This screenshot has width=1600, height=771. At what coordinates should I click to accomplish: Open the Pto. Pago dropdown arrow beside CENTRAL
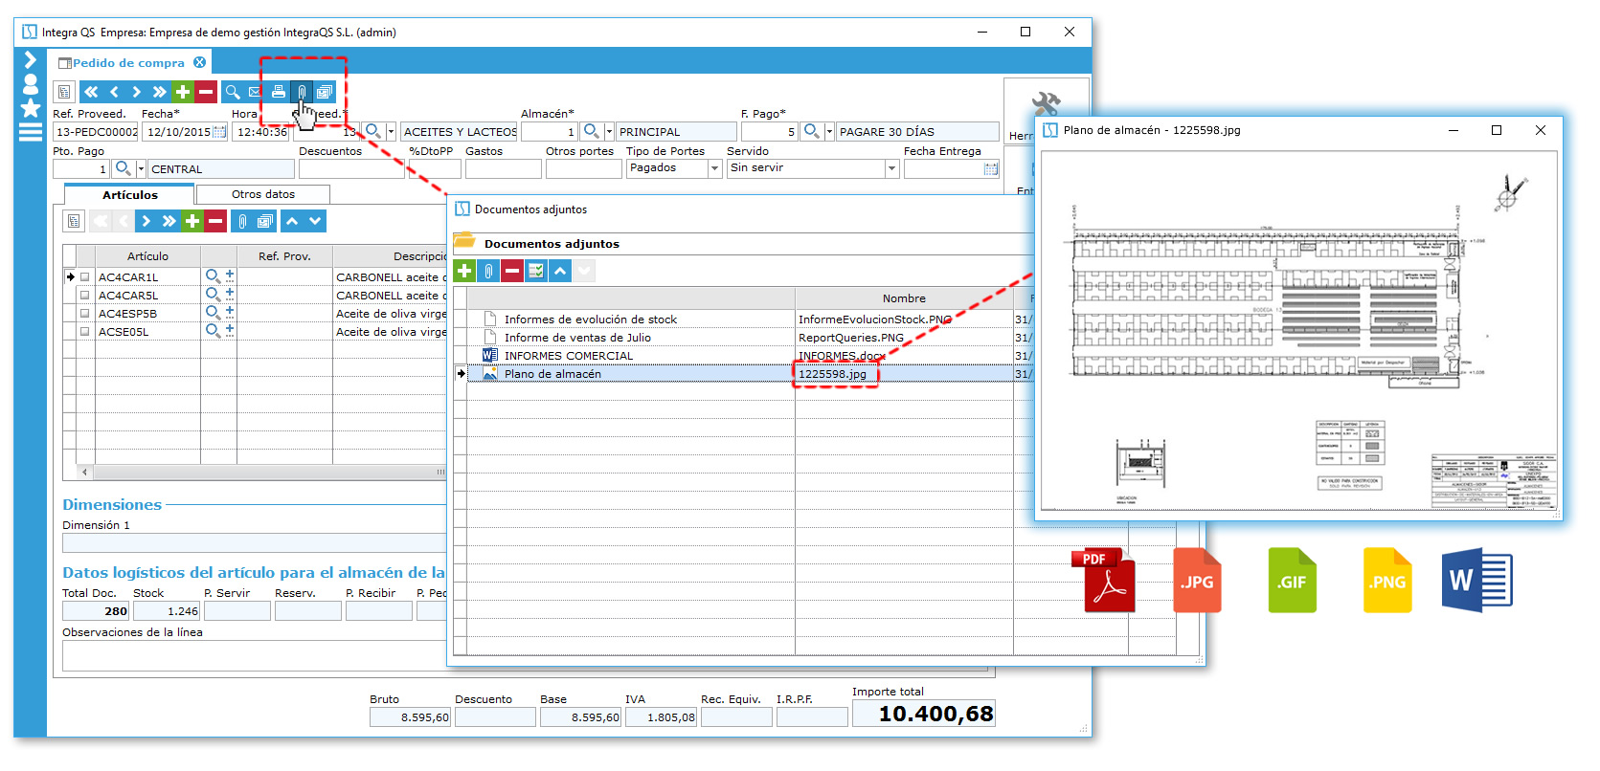(142, 169)
